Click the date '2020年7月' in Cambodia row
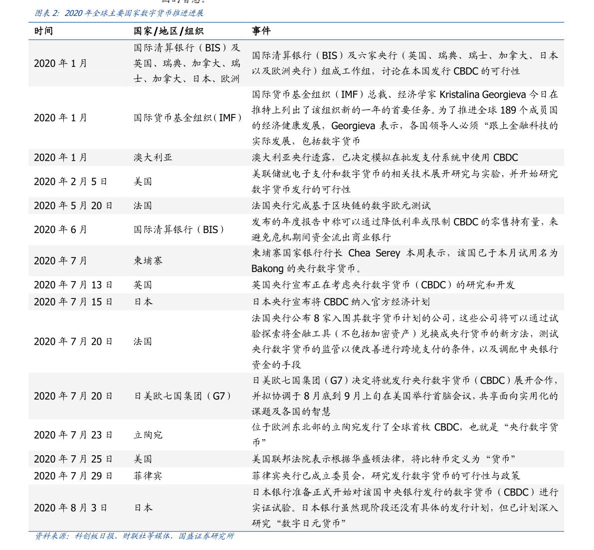This screenshot has height=550, width=594. (x=61, y=261)
